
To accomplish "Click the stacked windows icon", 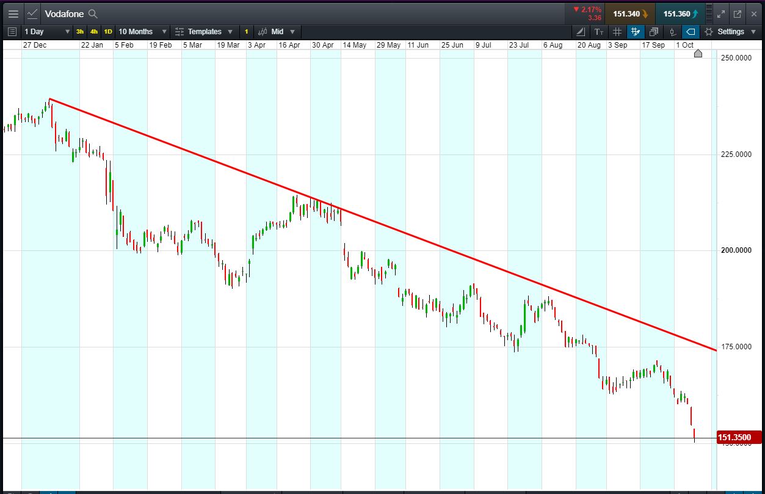I will click(654, 32).
